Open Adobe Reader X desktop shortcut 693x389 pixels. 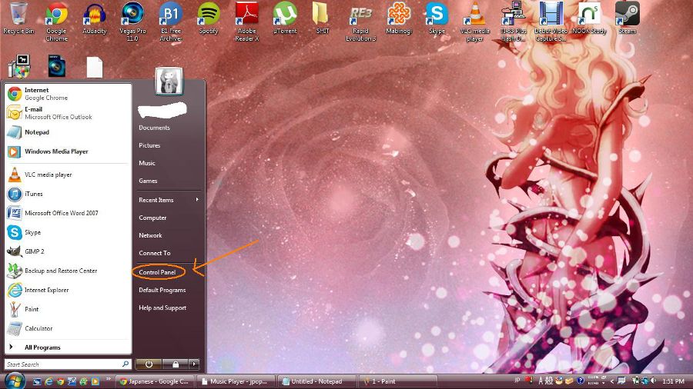pos(246,15)
